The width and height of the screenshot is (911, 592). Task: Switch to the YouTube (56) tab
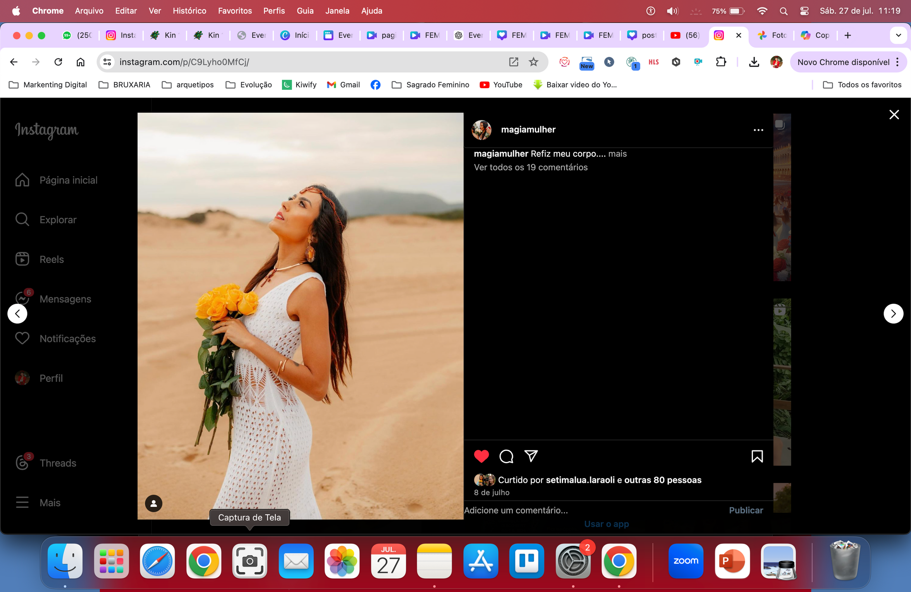(685, 35)
